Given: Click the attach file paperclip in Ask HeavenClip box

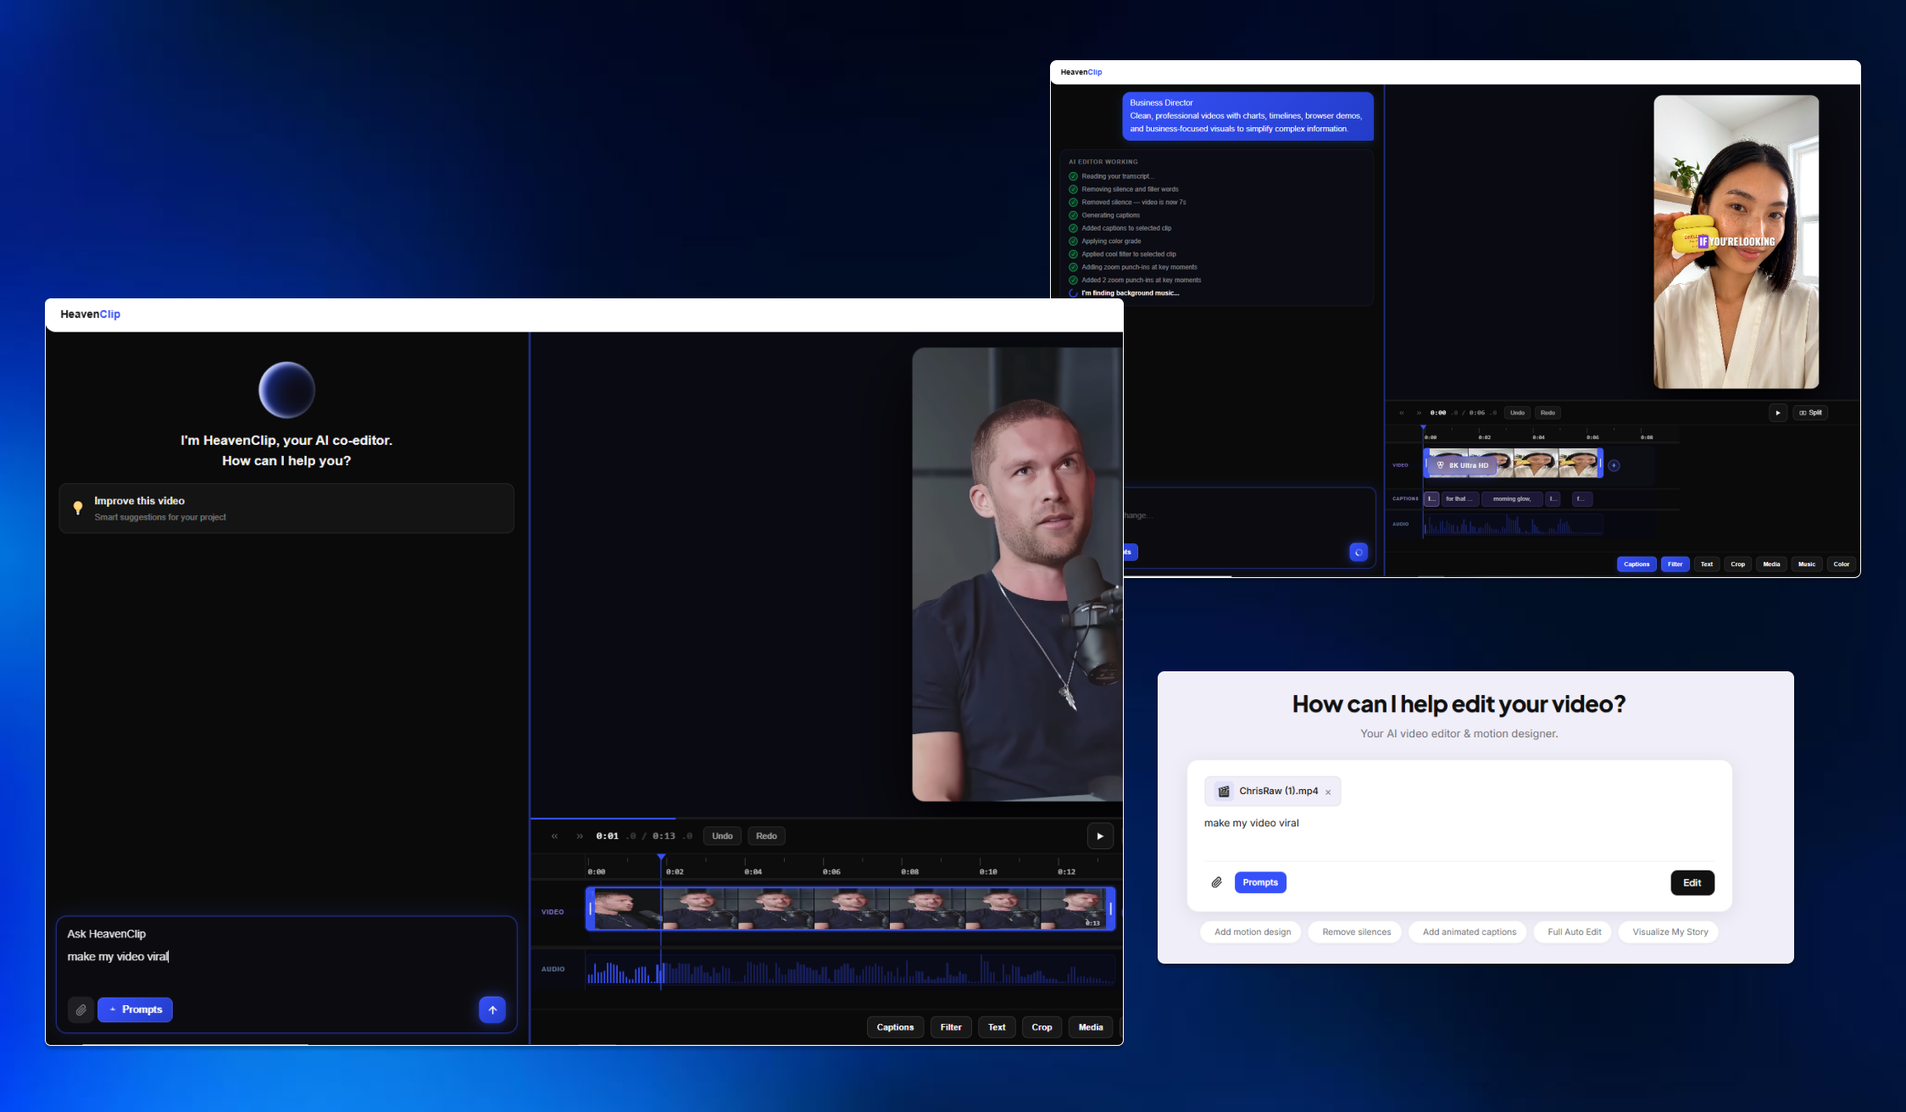Looking at the screenshot, I should coord(81,1009).
